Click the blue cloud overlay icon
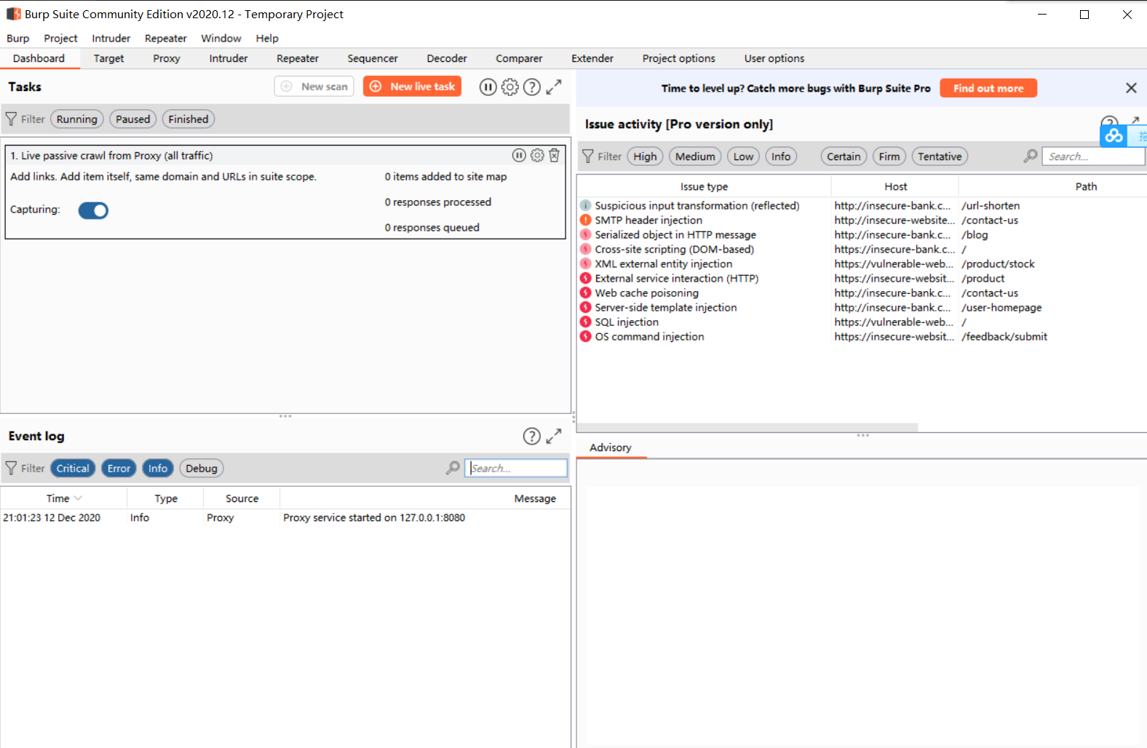 point(1114,135)
